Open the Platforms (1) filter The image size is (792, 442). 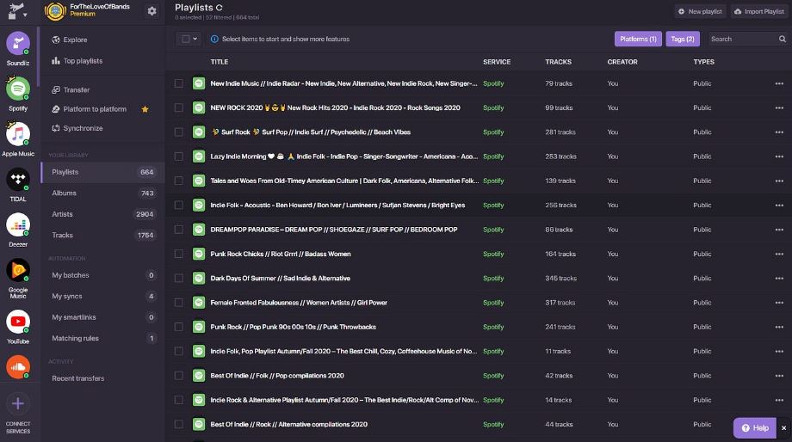[x=638, y=39]
